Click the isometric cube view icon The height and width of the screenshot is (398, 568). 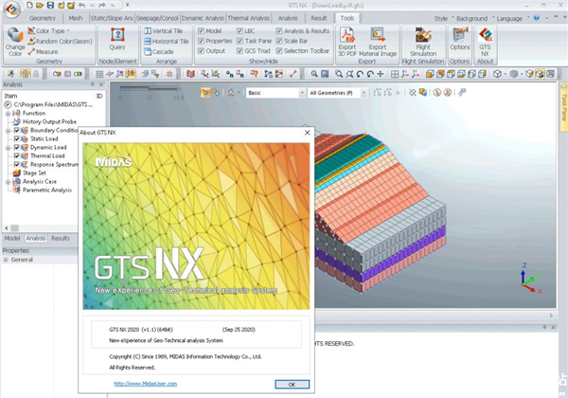click(x=497, y=74)
